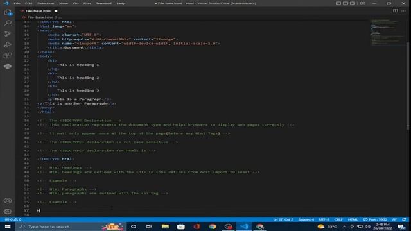
Task: Open the Search view in the activity bar
Action: [x=8, y=23]
